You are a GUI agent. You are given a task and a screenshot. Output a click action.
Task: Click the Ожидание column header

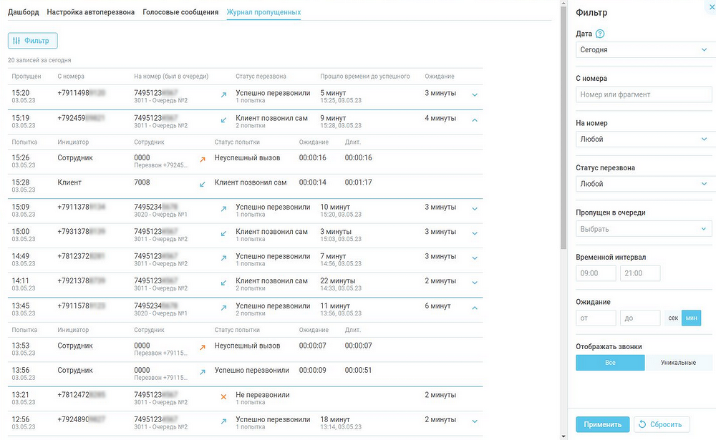(x=440, y=77)
